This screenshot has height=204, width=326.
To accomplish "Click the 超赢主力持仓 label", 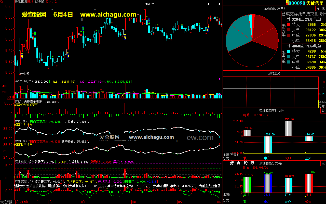I will coord(23,125).
